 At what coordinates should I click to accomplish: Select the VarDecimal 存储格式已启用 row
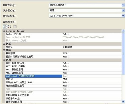click(x=34, y=76)
